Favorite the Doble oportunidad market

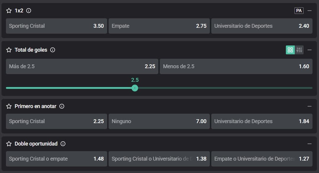(9, 144)
